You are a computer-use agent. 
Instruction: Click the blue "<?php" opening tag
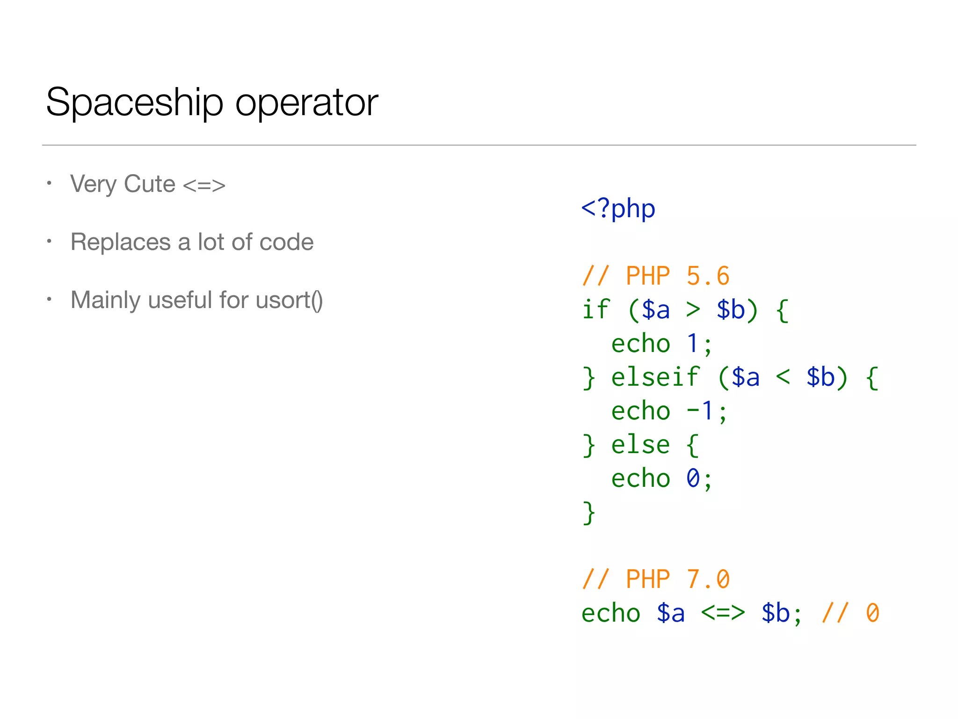[x=618, y=208]
